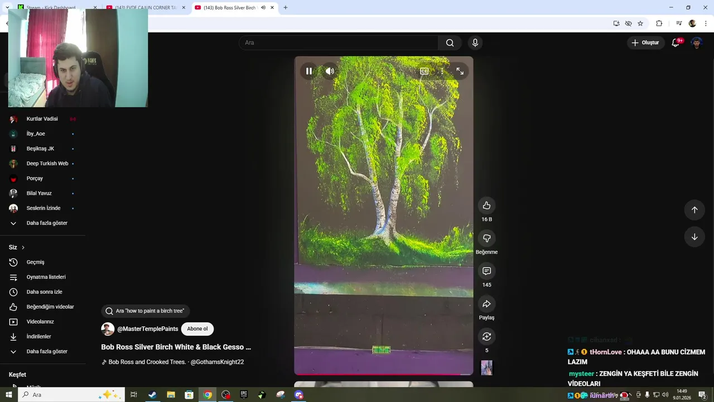Open File Explorer from the taskbar
Screen dimensions: 714x402
171,395
